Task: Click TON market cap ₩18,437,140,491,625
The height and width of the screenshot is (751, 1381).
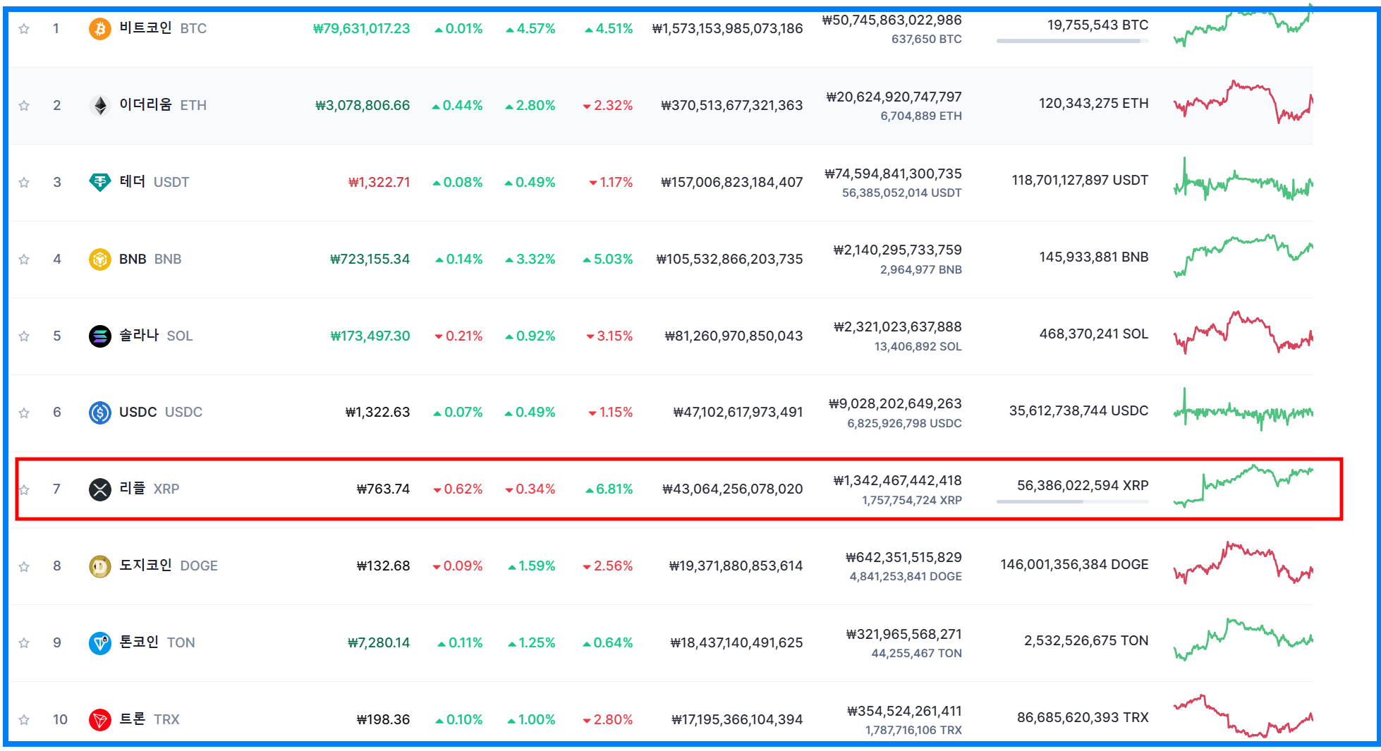Action: point(736,643)
